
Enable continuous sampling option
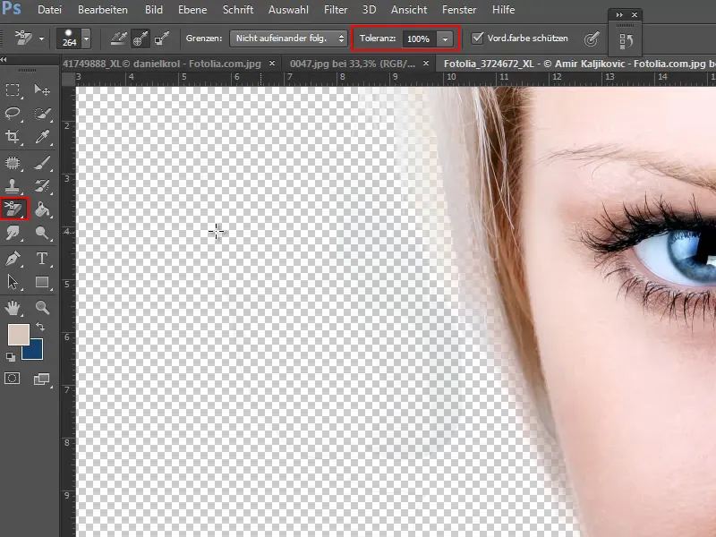coord(119,38)
